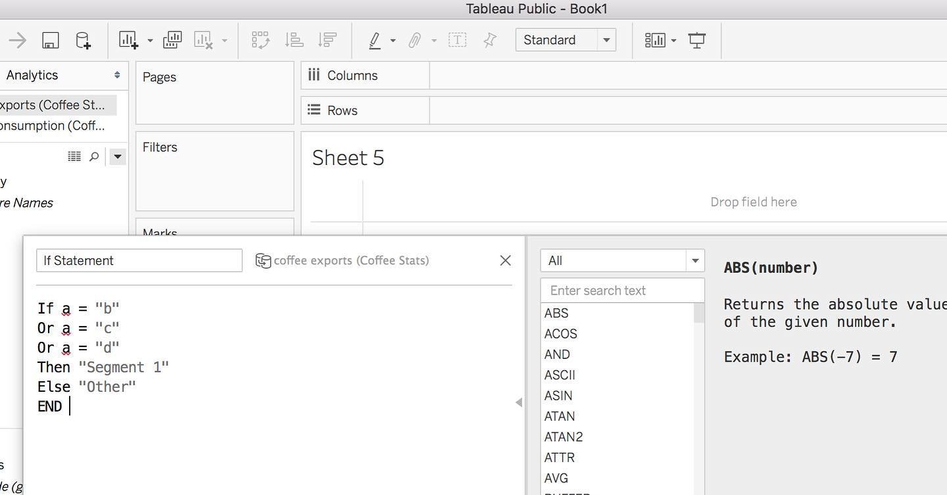The height and width of the screenshot is (495, 947).
Task: Click the Save workbook icon
Action: point(50,40)
